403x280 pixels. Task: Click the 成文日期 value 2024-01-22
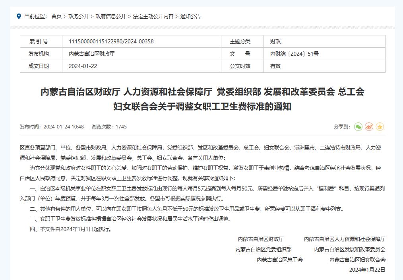[83, 66]
